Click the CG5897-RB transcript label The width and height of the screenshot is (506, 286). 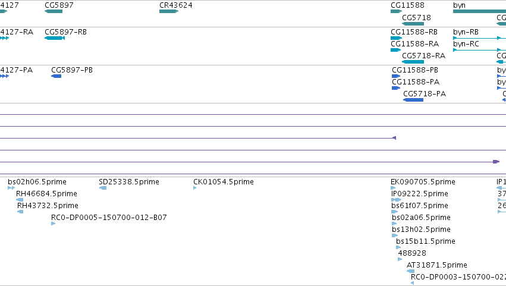pyautogui.click(x=66, y=32)
